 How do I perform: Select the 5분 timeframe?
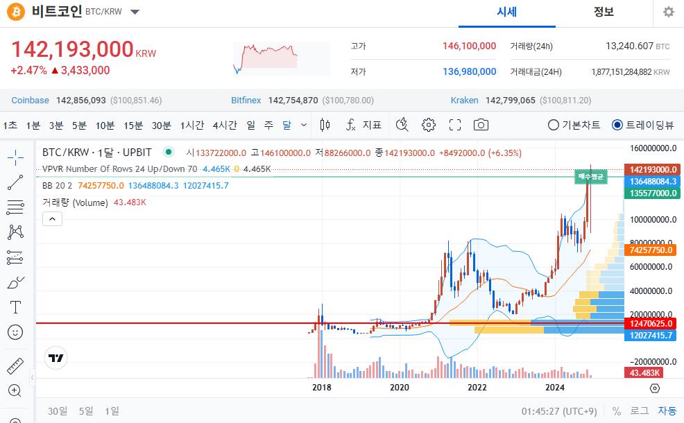coord(79,126)
